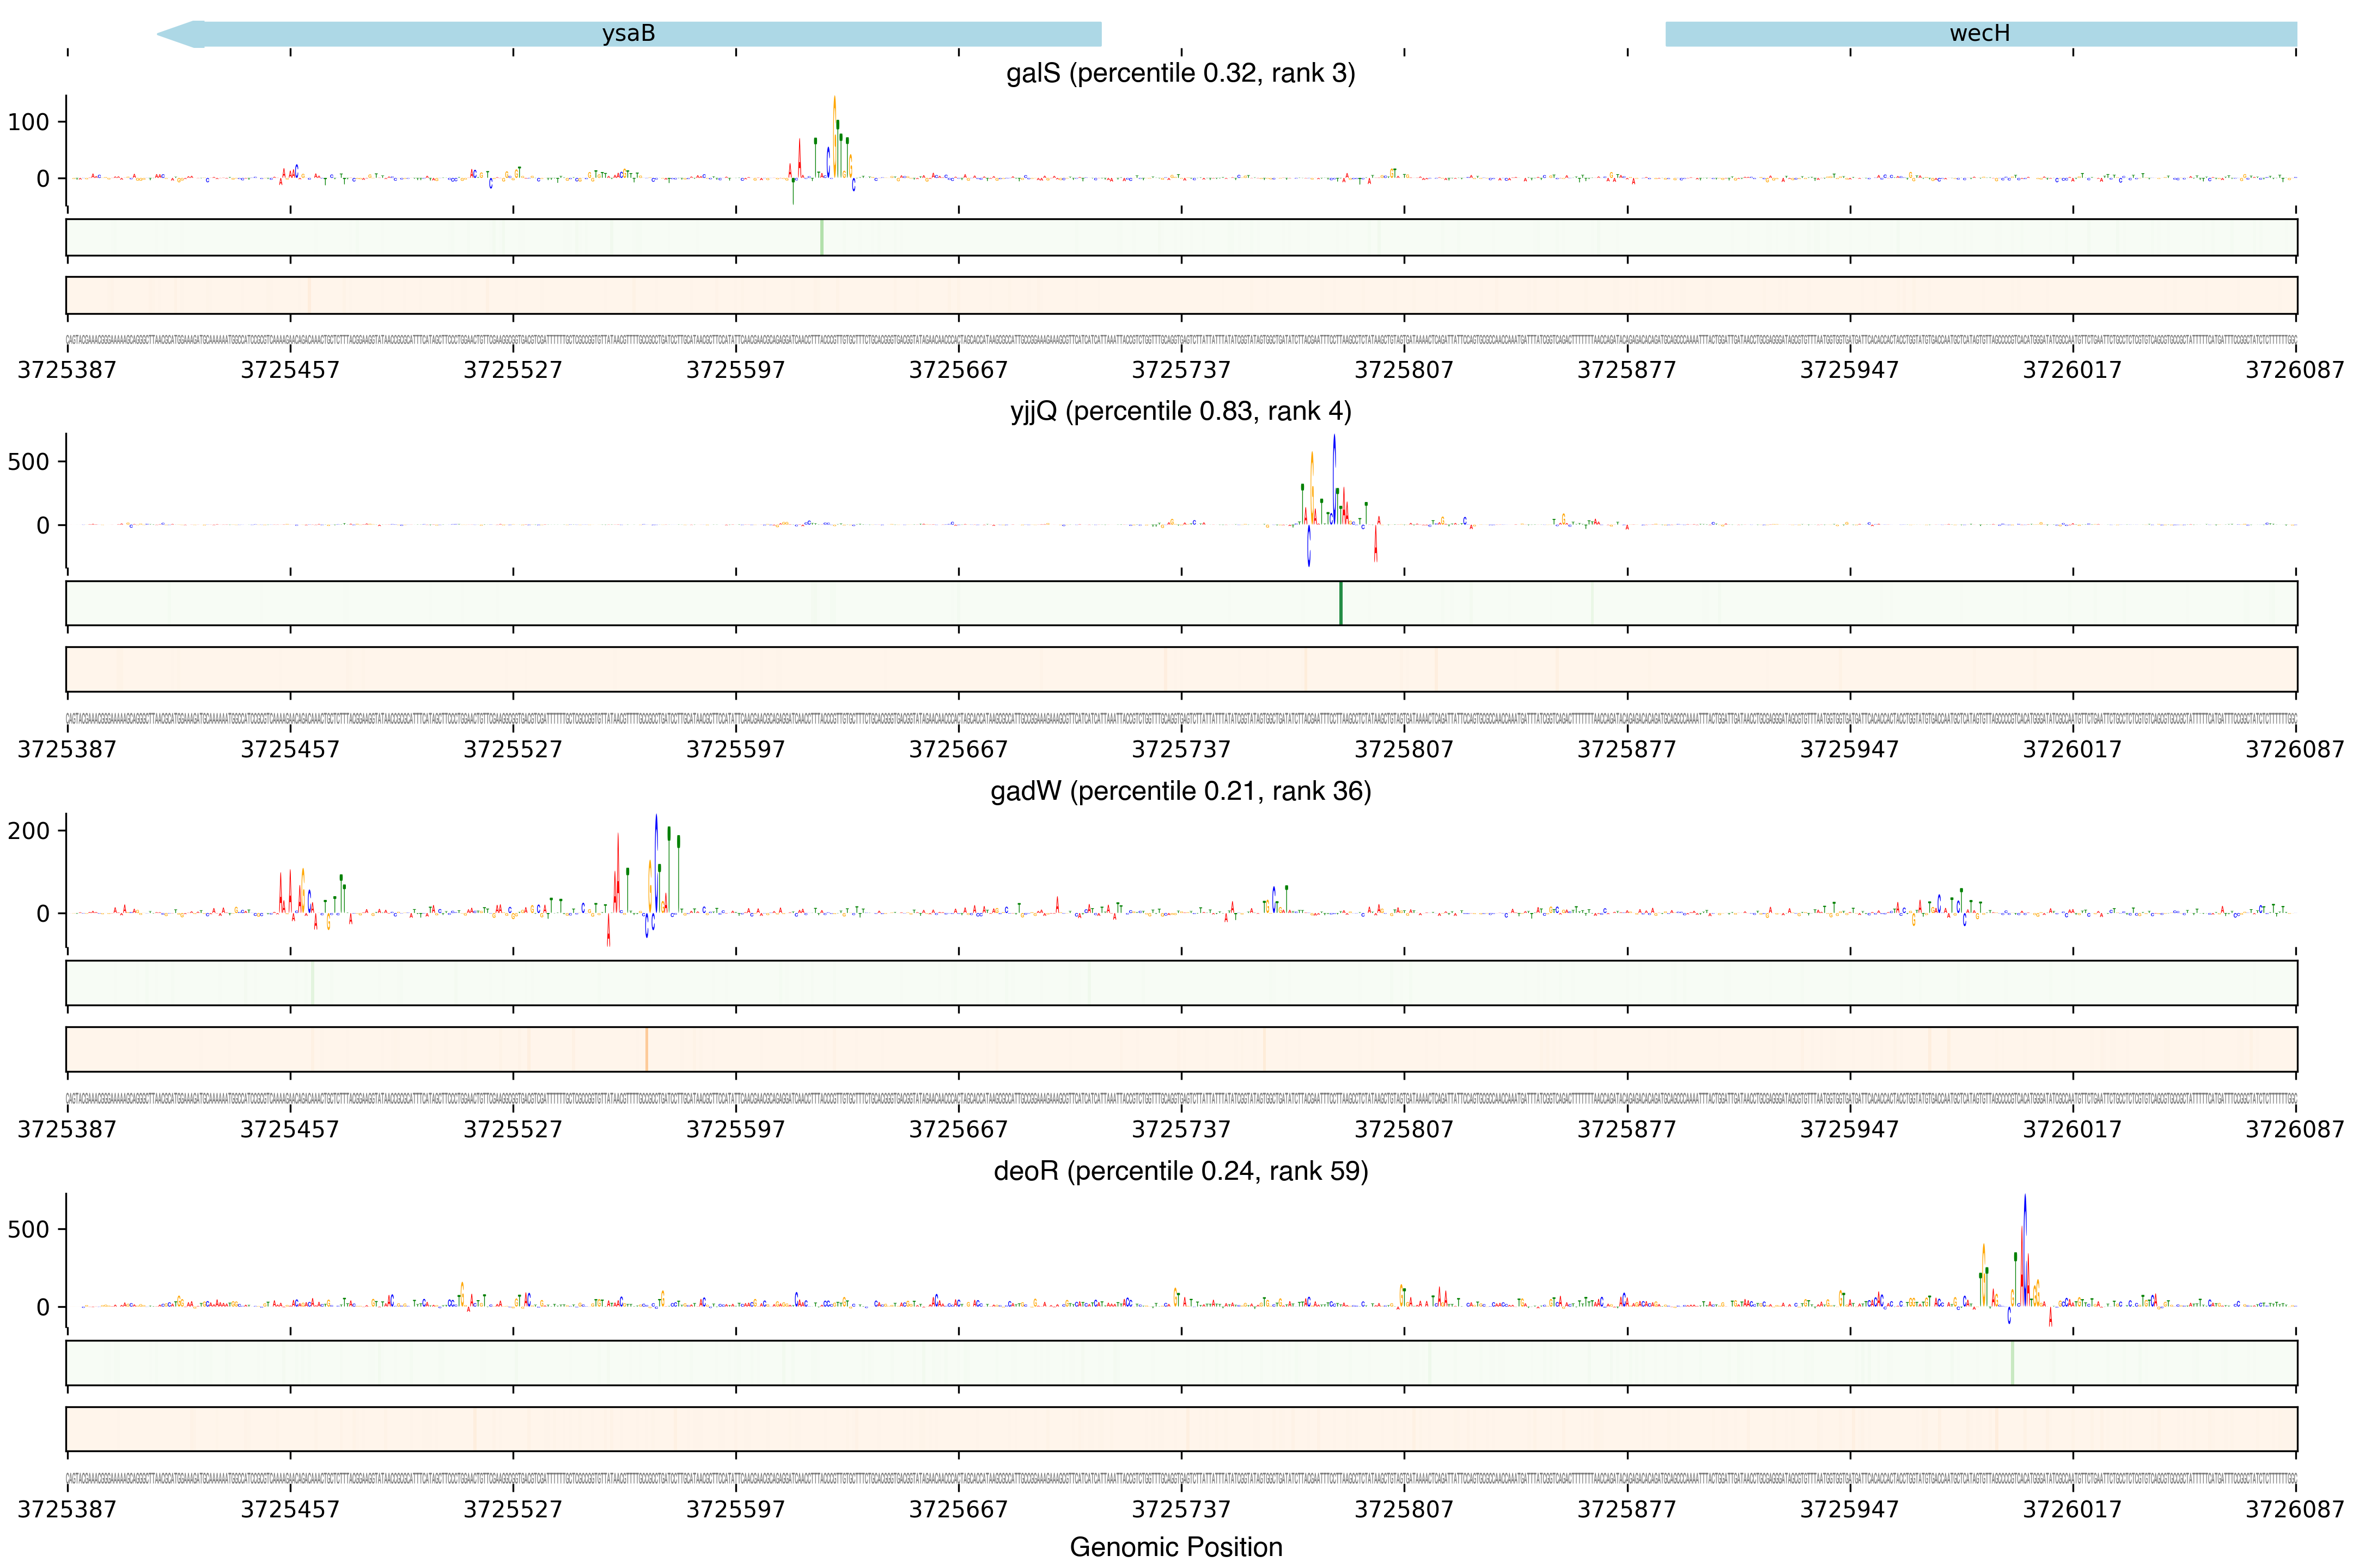Viewport: 2353px width, 1568px height.
Task: Click the 3725807 tick label below galS
Action: 1404,370
